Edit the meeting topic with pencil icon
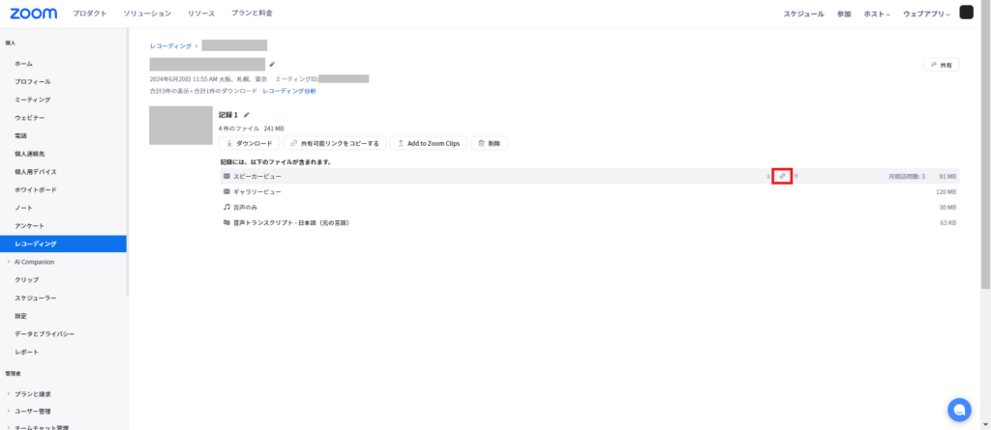Viewport: 991px width, 430px height. point(272,65)
